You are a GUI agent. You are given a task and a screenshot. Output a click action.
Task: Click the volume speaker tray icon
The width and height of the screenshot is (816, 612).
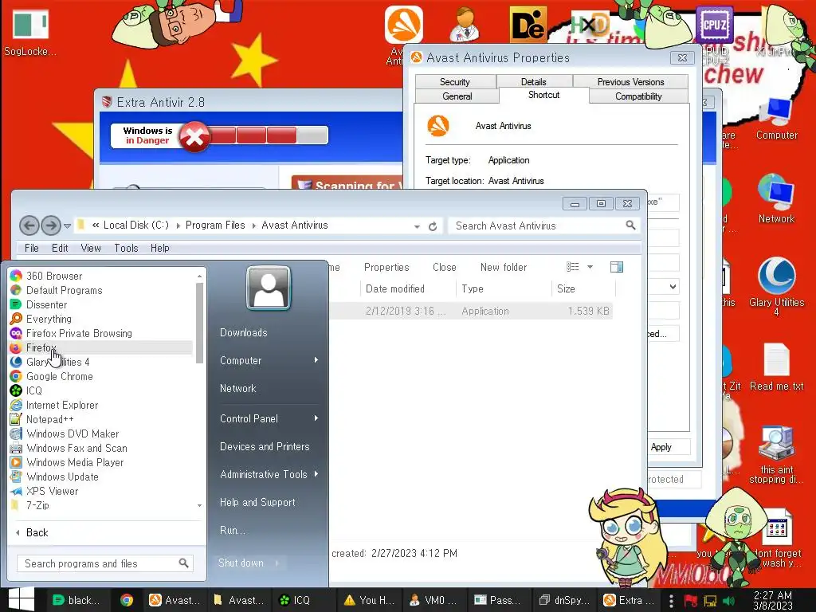728,601
